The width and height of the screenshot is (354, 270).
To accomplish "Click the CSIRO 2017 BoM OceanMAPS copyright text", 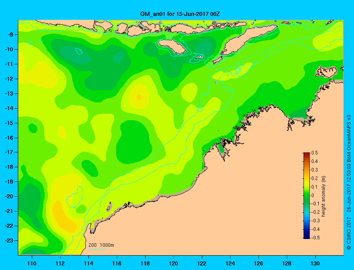I will tap(349, 182).
